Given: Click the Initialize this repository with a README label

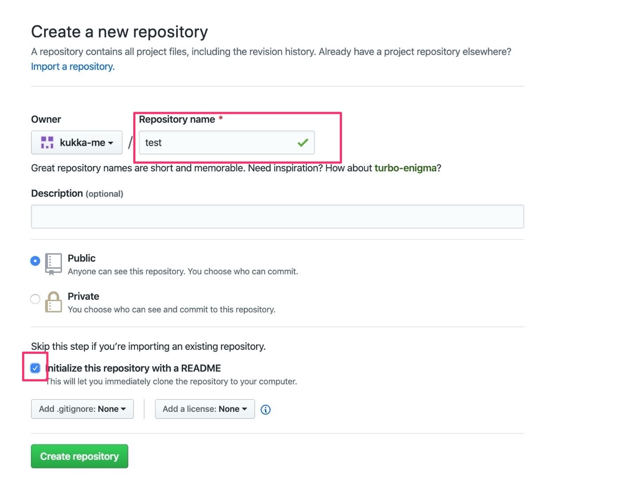Looking at the screenshot, I should pyautogui.click(x=134, y=368).
